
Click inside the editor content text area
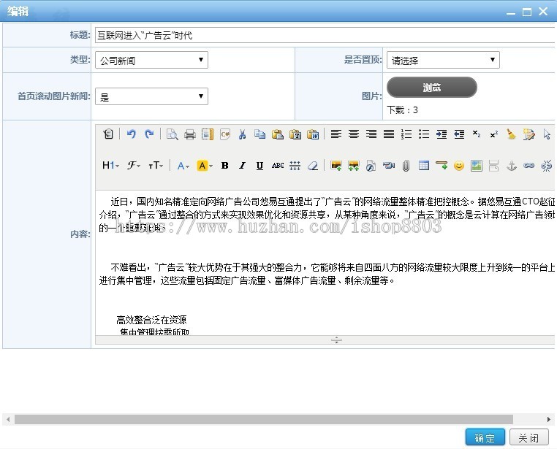[x=325, y=263]
